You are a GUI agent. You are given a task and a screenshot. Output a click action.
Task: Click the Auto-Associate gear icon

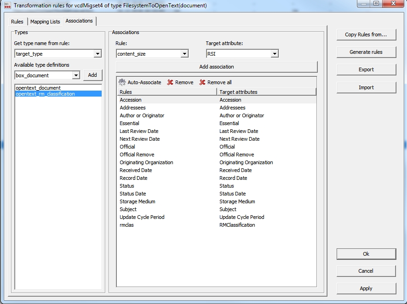[x=122, y=82]
